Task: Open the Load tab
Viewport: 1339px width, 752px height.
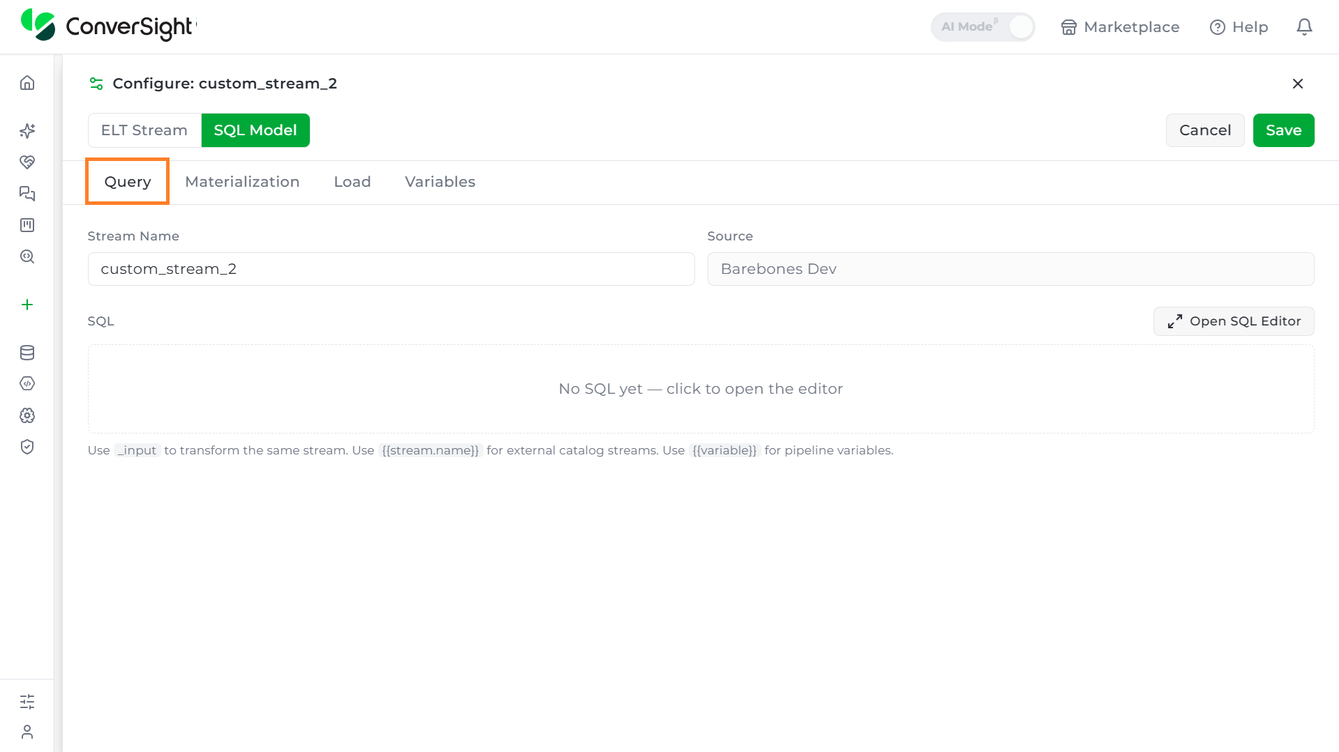Action: [x=352, y=182]
